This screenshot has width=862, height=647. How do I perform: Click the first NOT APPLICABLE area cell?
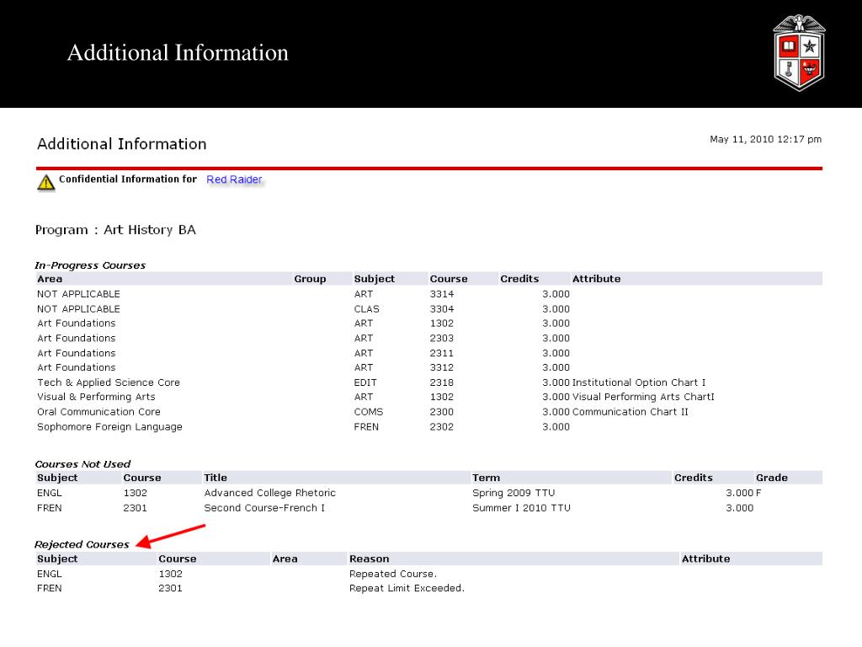tap(78, 294)
